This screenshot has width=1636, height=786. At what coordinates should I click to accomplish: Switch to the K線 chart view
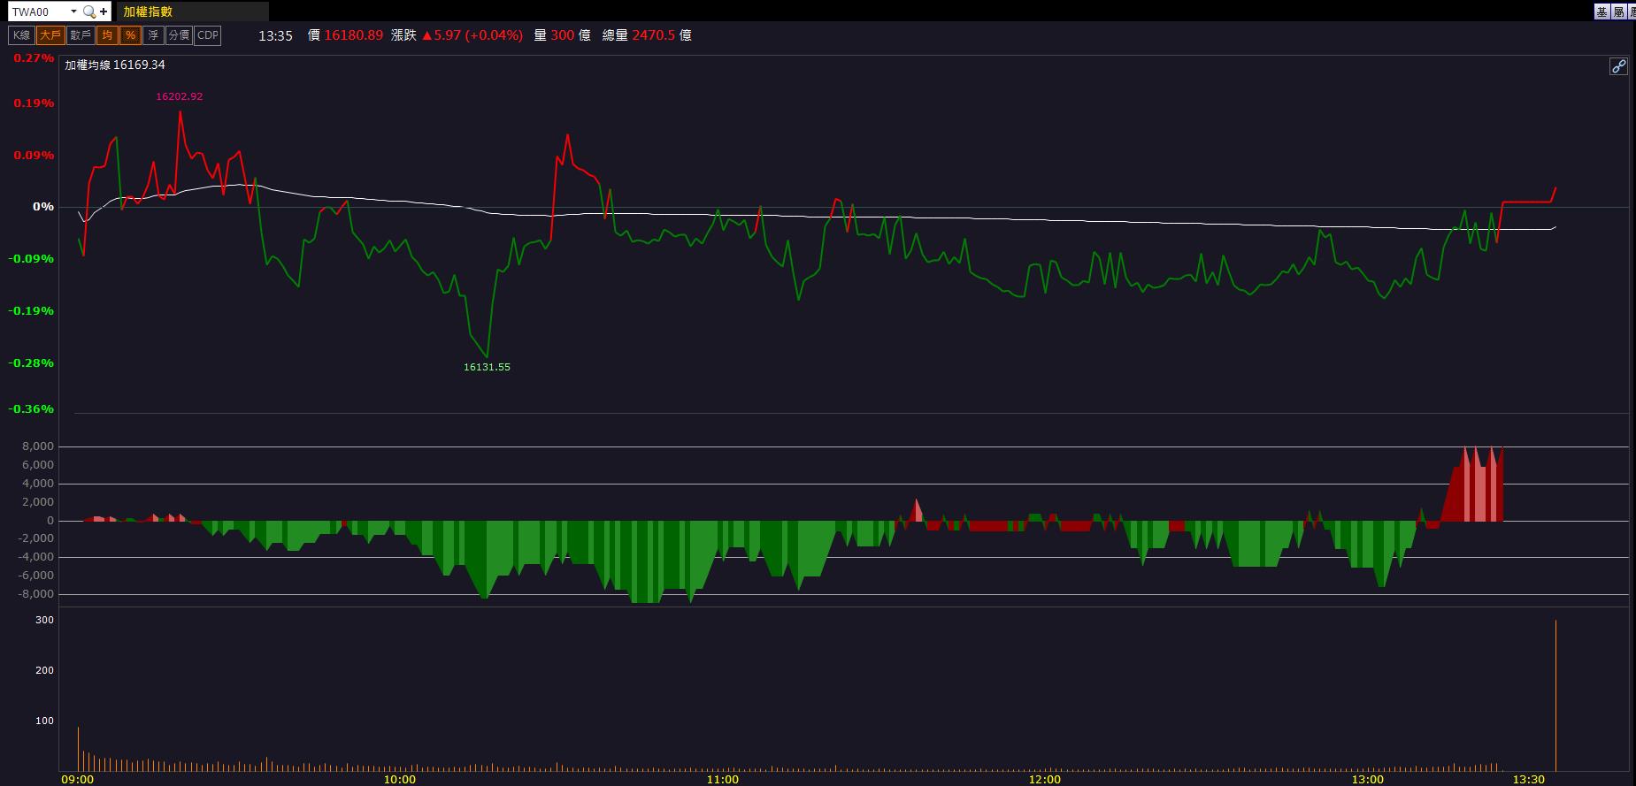(x=21, y=35)
